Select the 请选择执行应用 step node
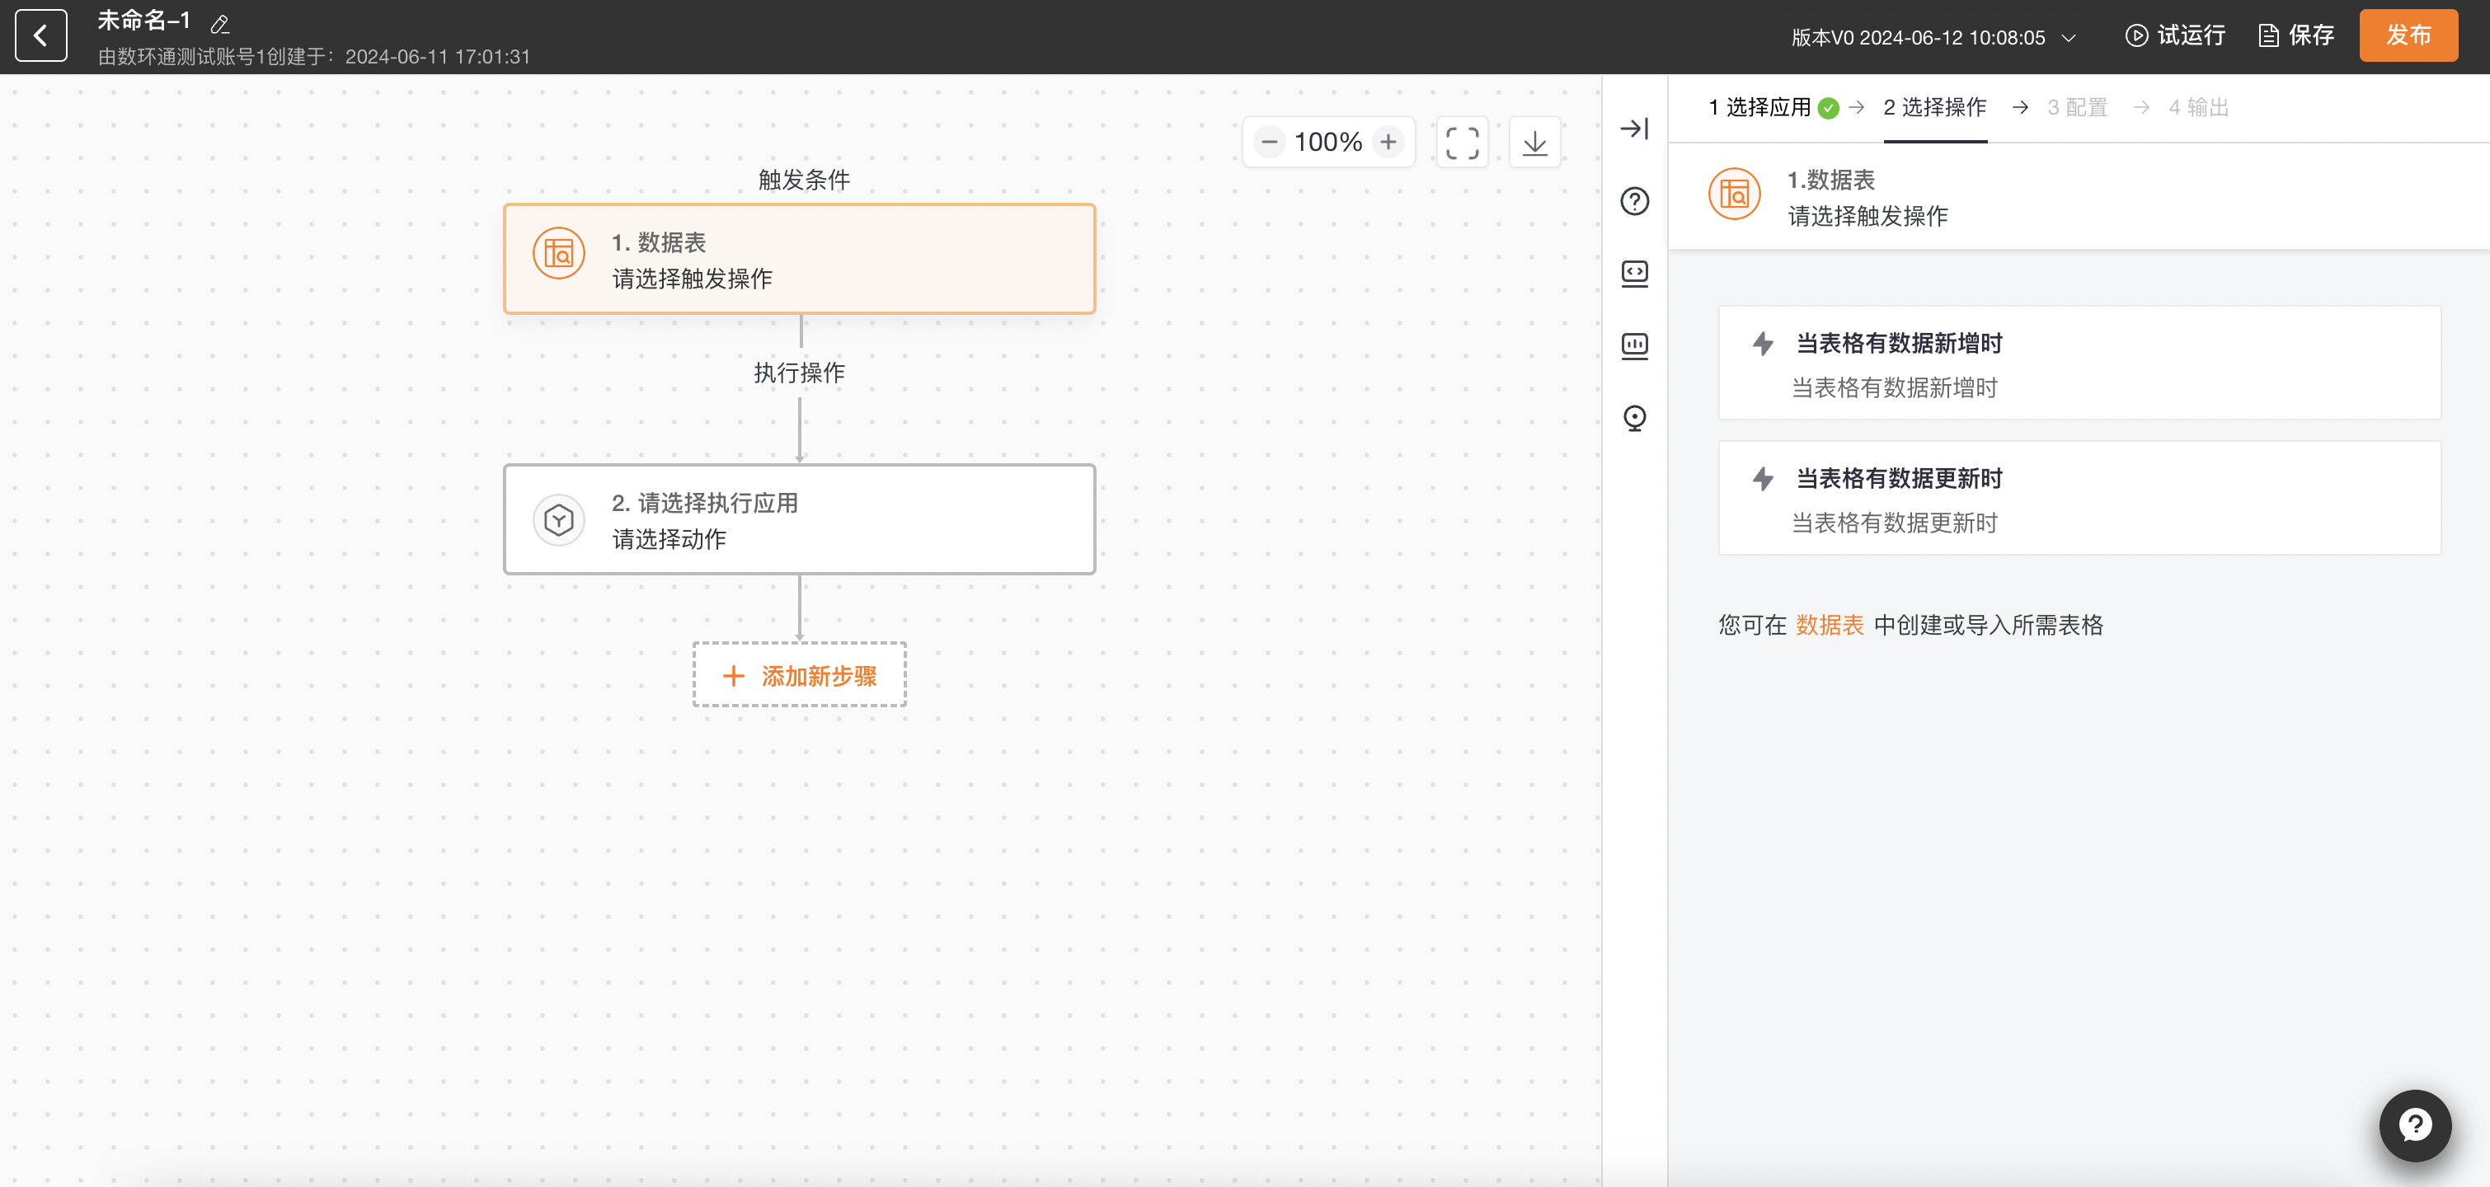 (x=800, y=519)
